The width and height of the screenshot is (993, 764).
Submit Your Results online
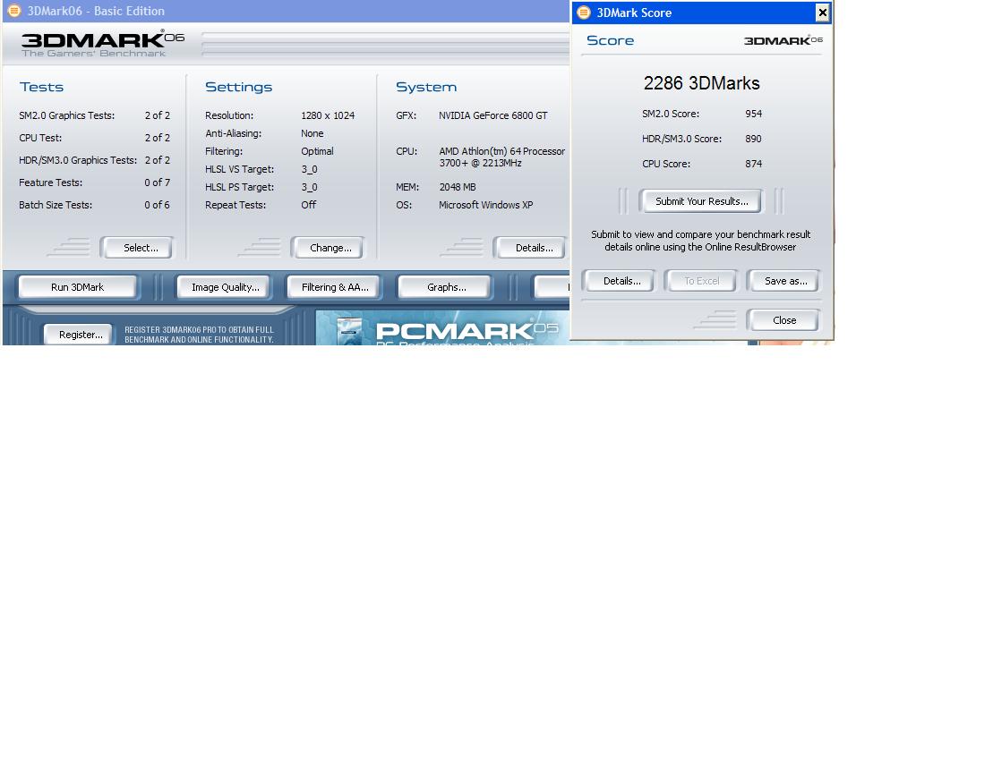coord(701,201)
